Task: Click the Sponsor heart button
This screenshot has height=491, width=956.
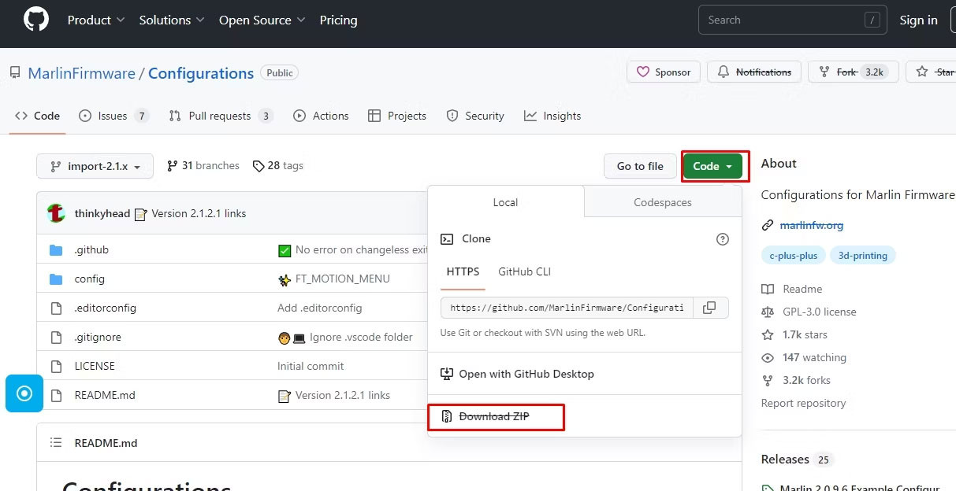Action: 663,72
